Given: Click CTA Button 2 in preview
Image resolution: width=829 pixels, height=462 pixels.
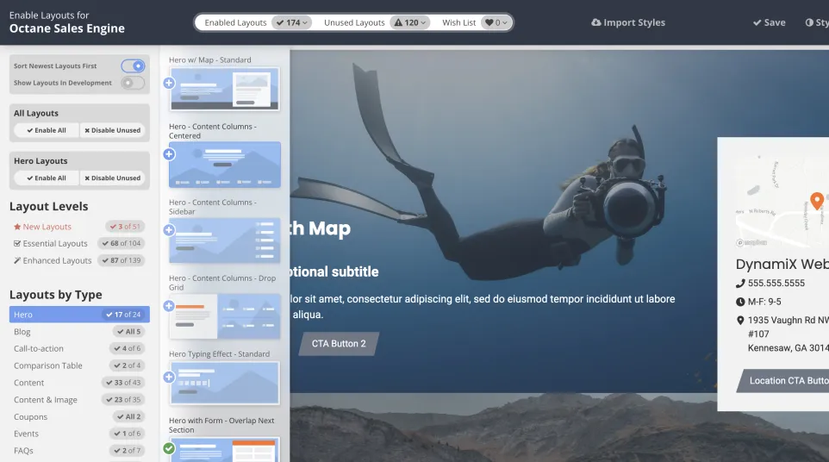Looking at the screenshot, I should tap(339, 344).
